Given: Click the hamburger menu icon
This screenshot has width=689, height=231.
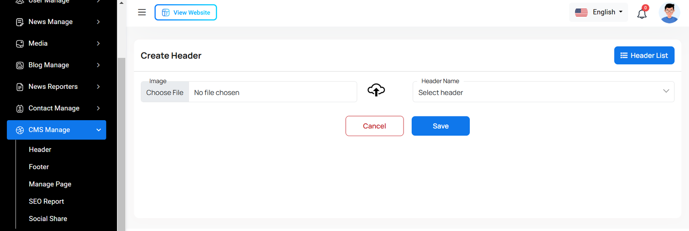Looking at the screenshot, I should [142, 12].
